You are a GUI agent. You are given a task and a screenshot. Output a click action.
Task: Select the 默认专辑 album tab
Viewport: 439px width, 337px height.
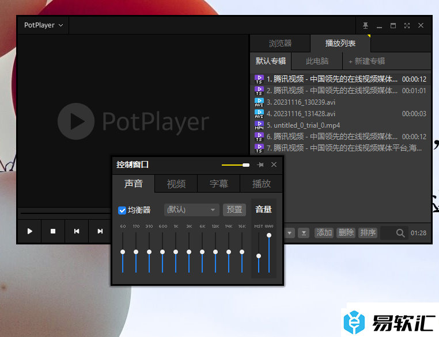pos(270,61)
